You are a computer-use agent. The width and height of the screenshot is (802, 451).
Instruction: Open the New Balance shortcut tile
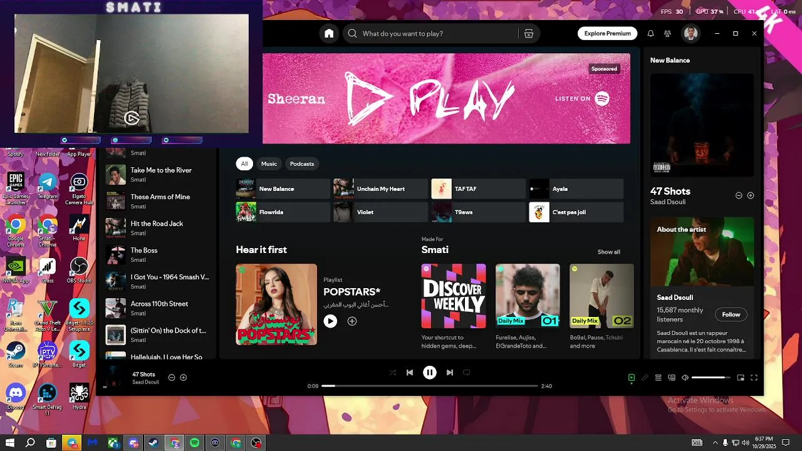pos(283,189)
